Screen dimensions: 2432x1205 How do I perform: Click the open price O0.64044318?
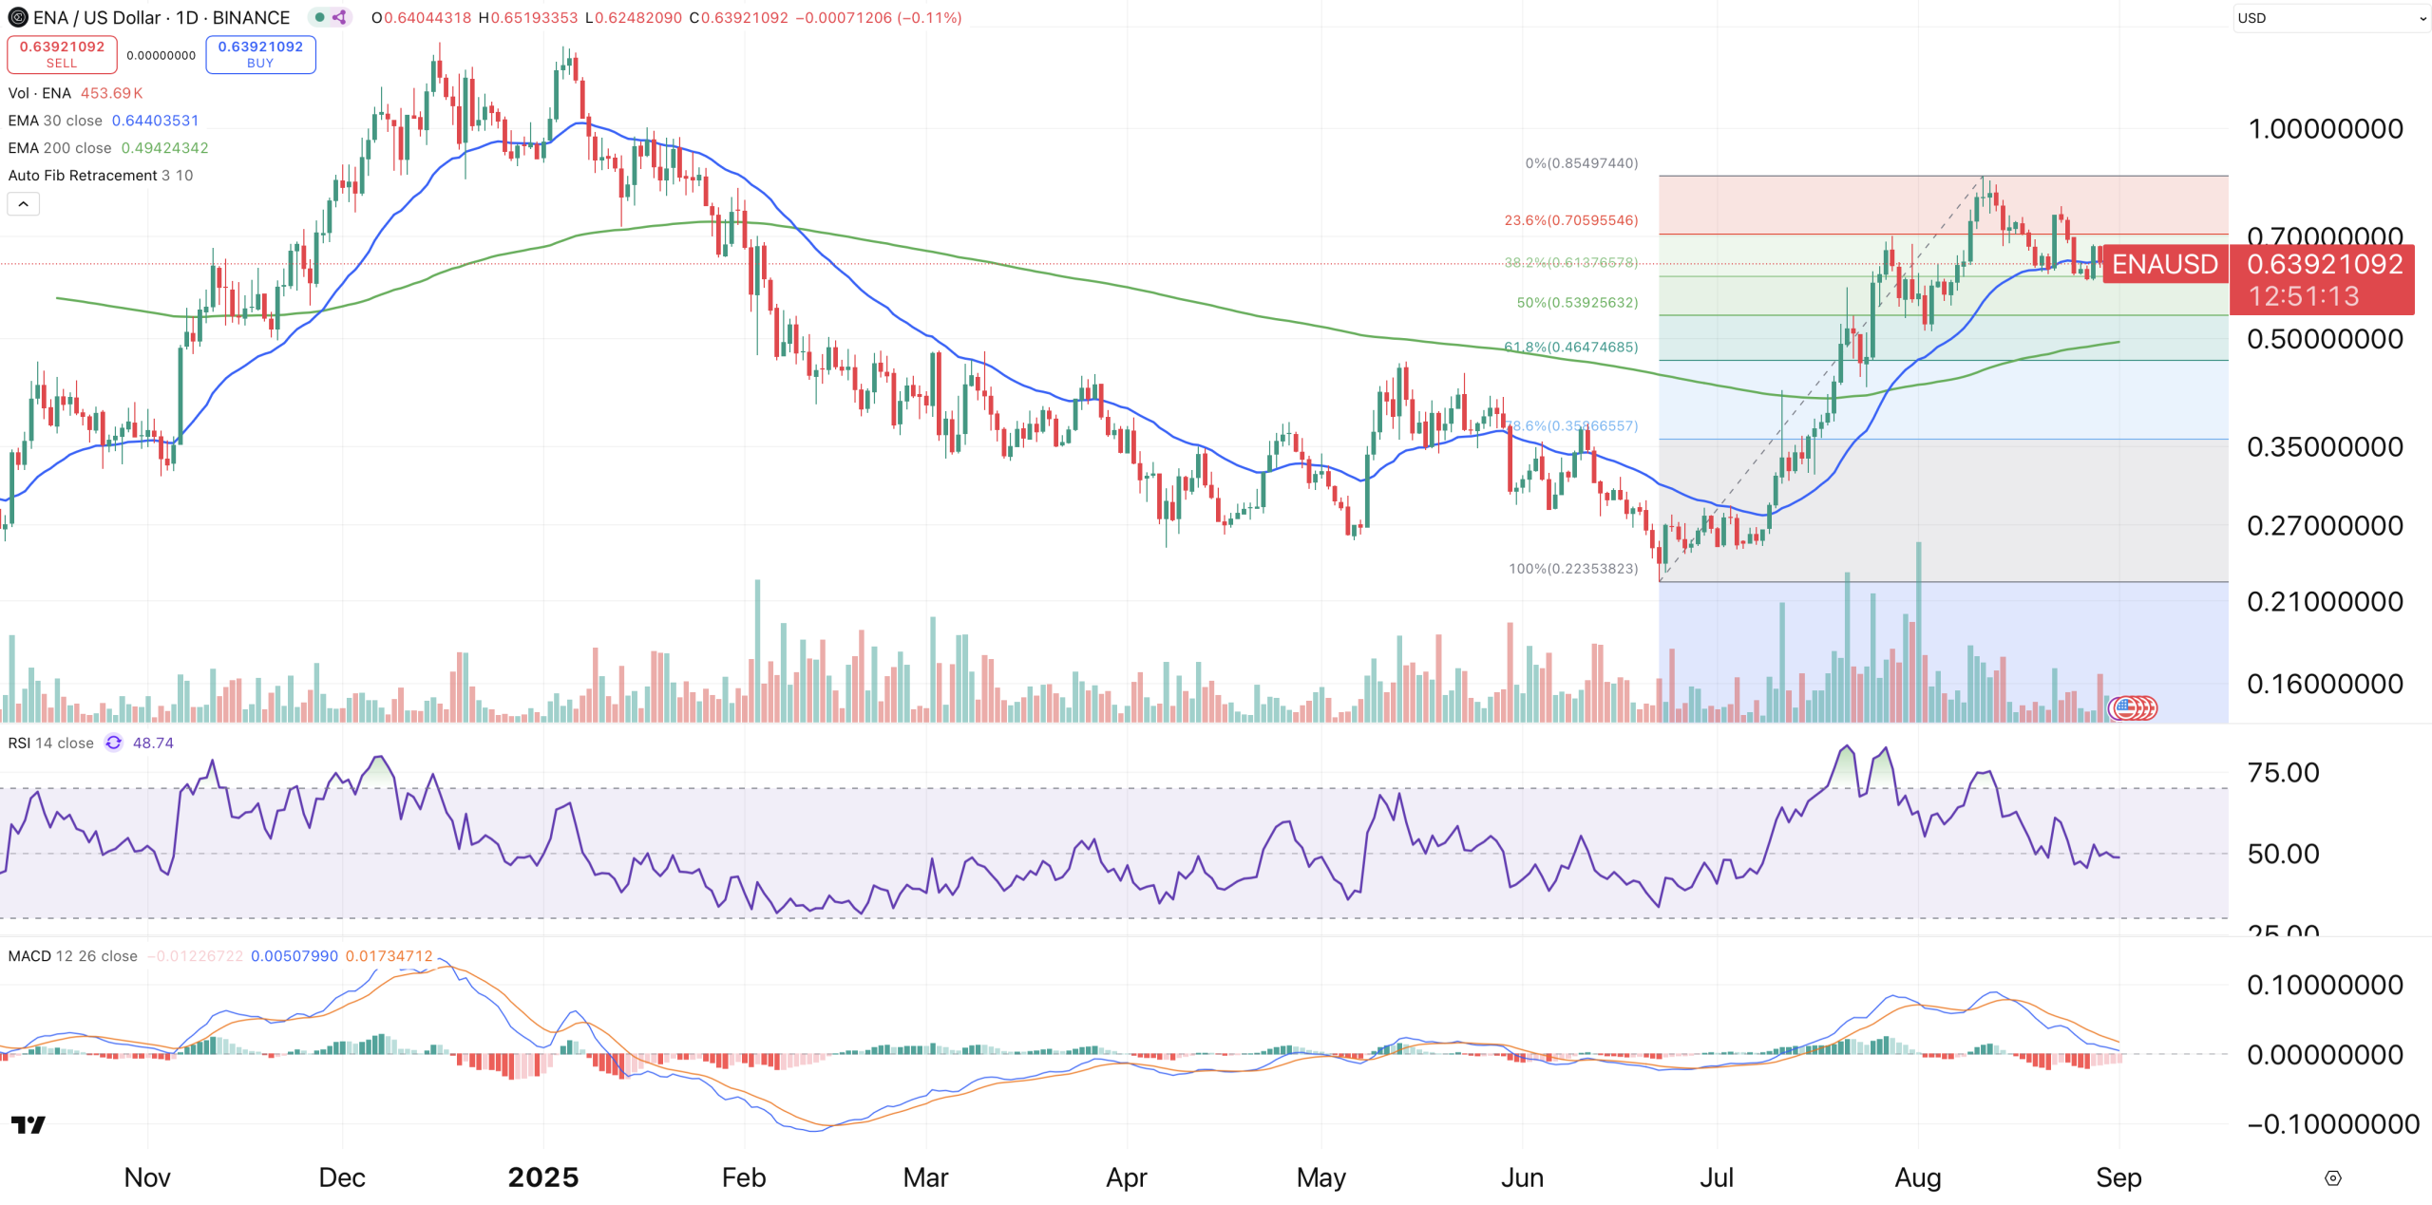(x=421, y=17)
